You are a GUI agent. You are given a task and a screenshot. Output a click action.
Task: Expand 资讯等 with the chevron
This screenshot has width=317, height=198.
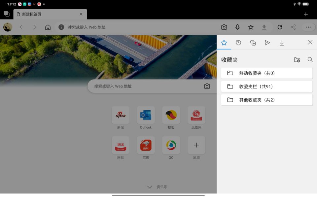149,187
